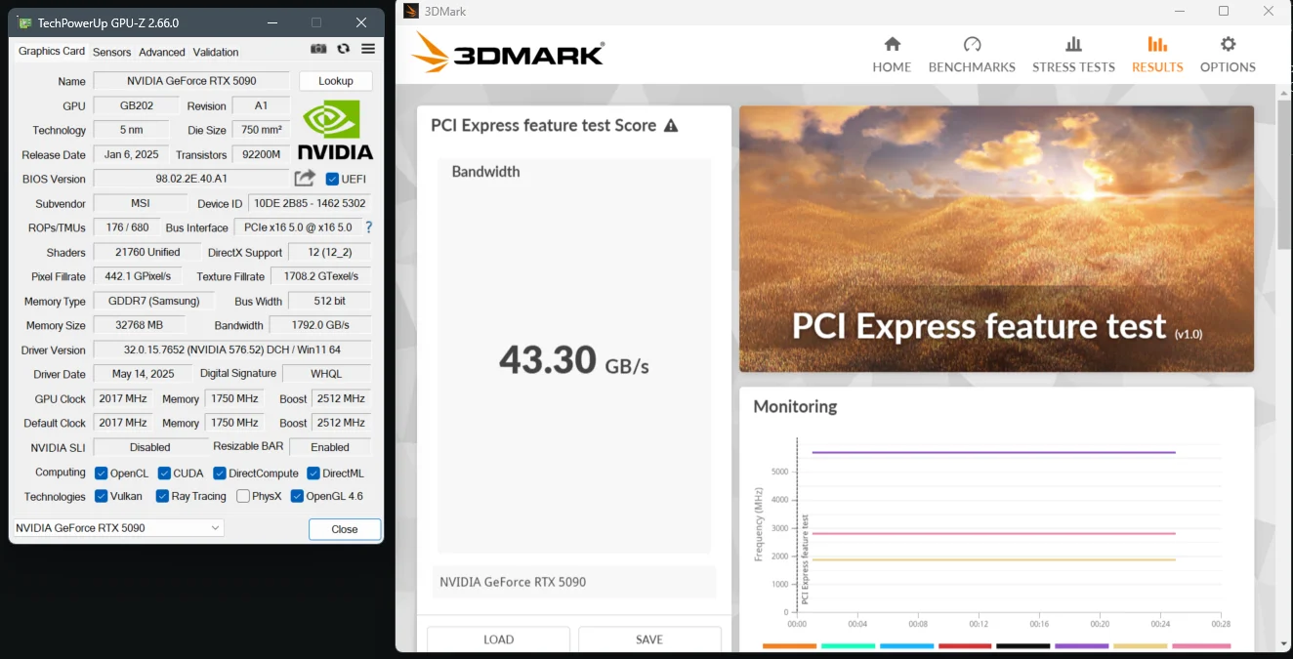
Task: Toggle the OpenGL 4.6 checkbox
Action: (297, 496)
